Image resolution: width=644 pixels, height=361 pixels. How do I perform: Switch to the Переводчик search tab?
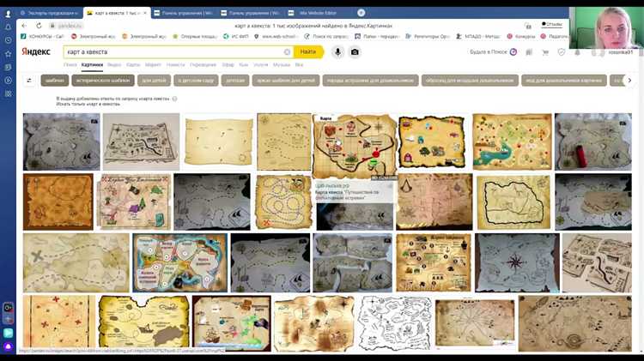pos(203,65)
